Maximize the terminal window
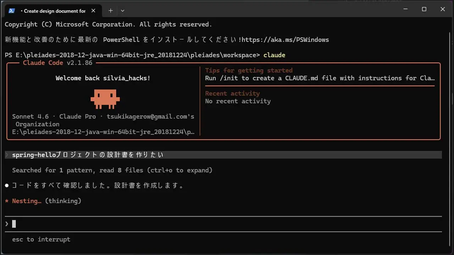The height and width of the screenshot is (255, 454). [424, 10]
